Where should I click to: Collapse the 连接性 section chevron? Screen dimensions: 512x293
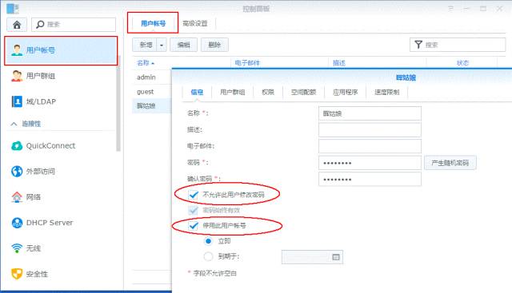14,124
